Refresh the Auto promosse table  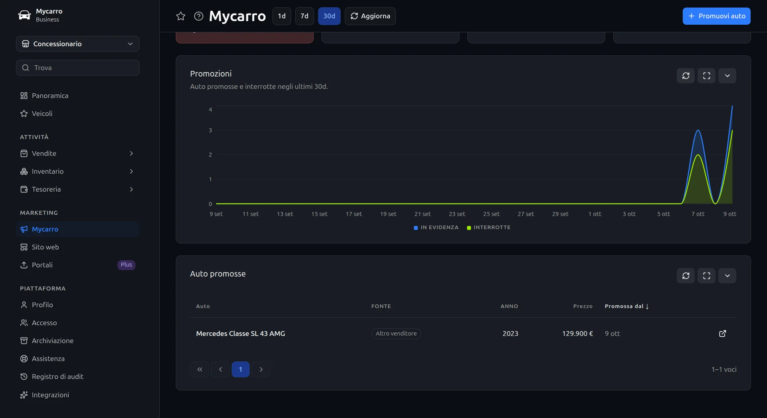(x=686, y=276)
